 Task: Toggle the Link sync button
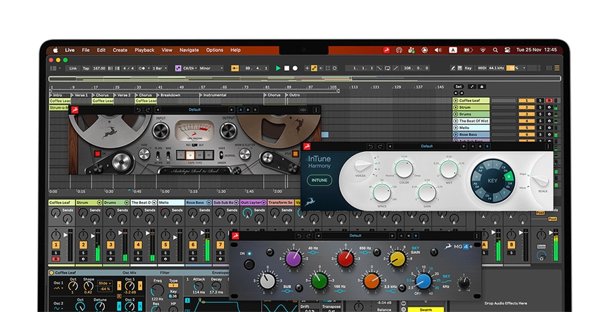pyautogui.click(x=73, y=68)
